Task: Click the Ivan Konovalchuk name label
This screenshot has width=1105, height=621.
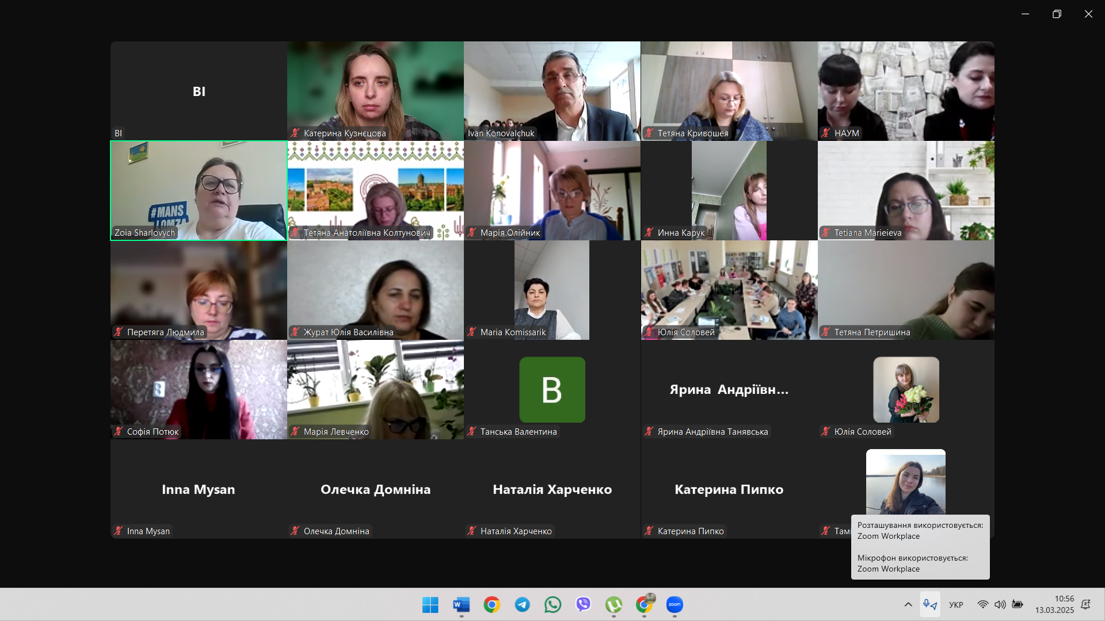Action: (501, 133)
